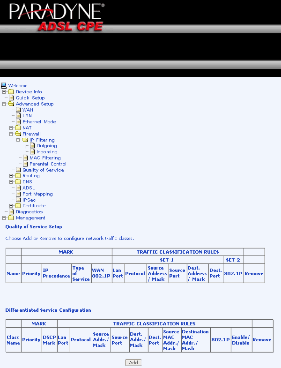The height and width of the screenshot is (368, 281).
Task: Collapse the Firewall tree node
Action: click(11, 134)
